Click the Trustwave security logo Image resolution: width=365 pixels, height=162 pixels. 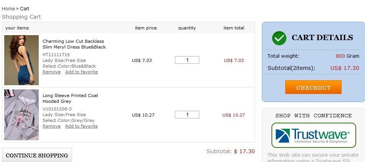313,135
